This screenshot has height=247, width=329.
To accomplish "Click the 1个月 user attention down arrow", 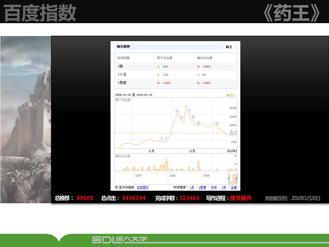I will click(x=158, y=75).
